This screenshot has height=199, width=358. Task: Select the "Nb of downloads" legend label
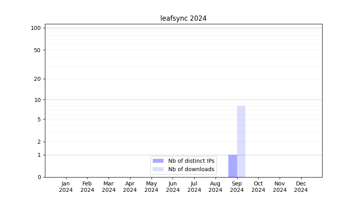tap(191, 169)
